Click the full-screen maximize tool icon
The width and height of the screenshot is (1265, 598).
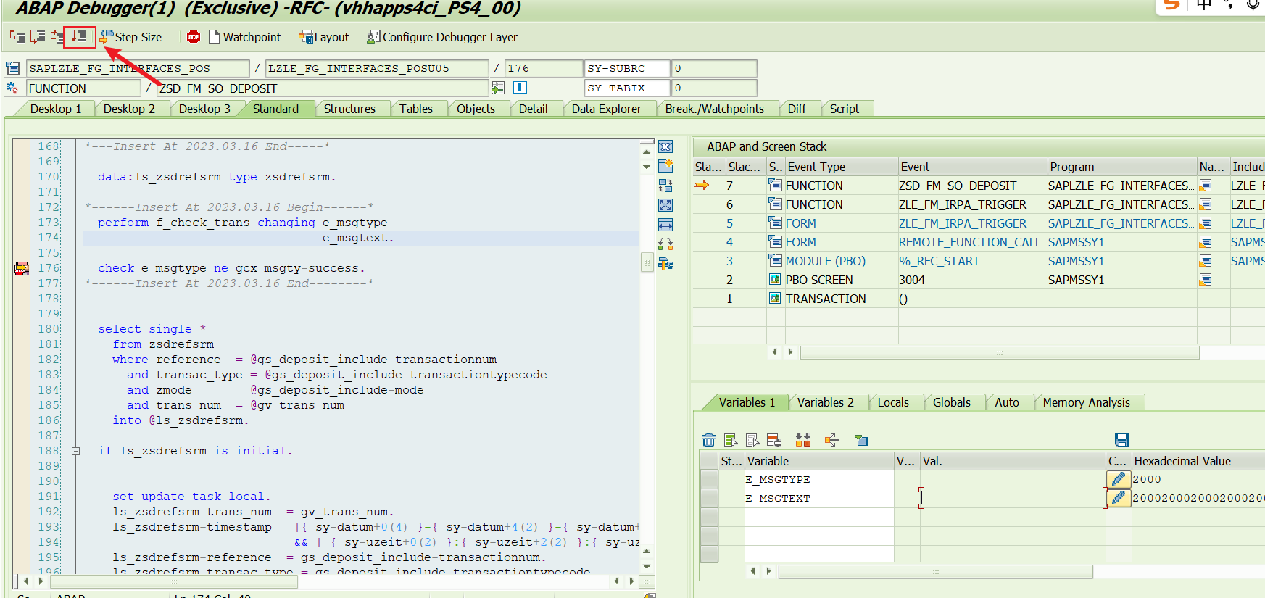point(665,205)
